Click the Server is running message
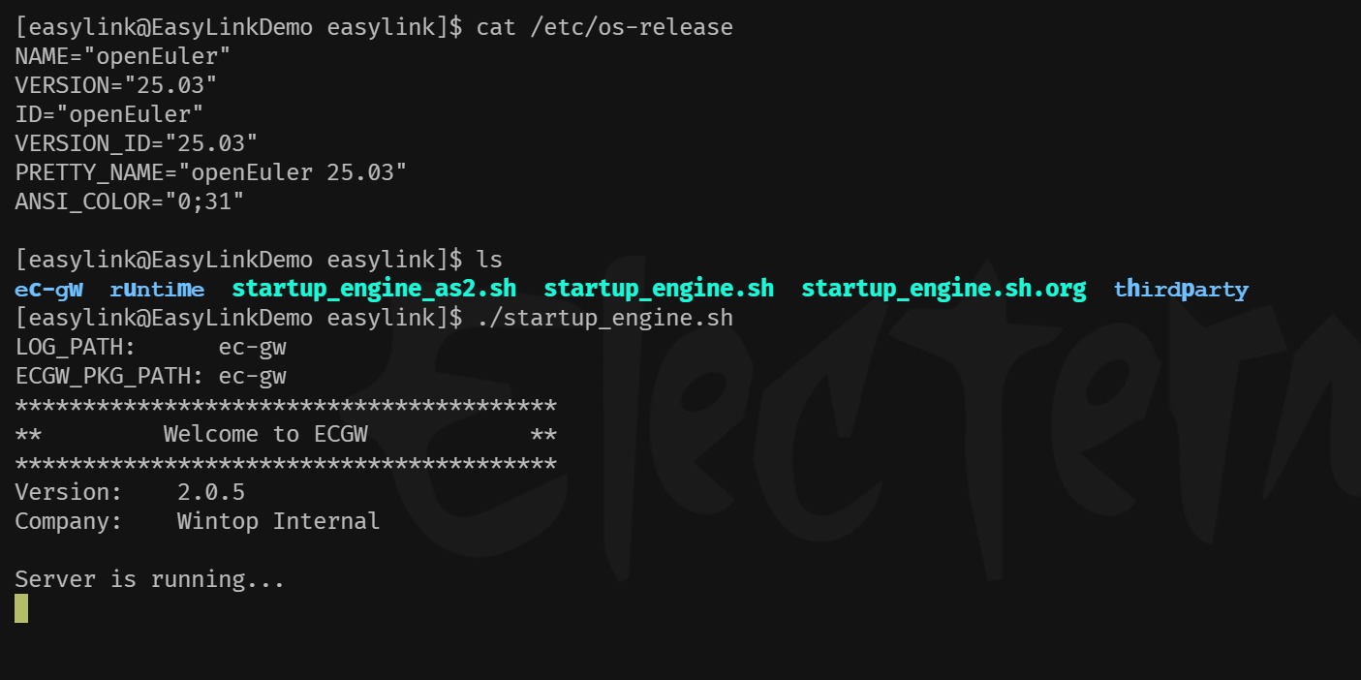 tap(150, 579)
